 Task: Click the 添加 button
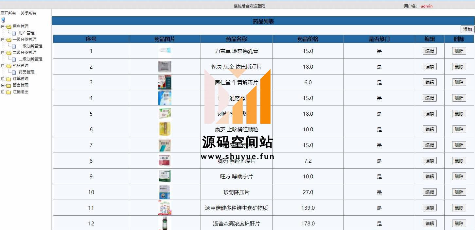467,29
